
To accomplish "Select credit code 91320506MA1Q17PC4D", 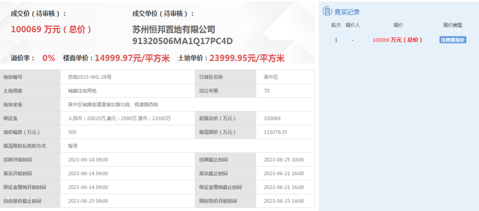I will 182,41.
